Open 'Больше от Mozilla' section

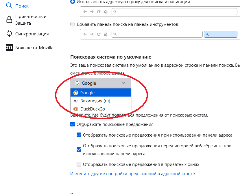click(34, 48)
